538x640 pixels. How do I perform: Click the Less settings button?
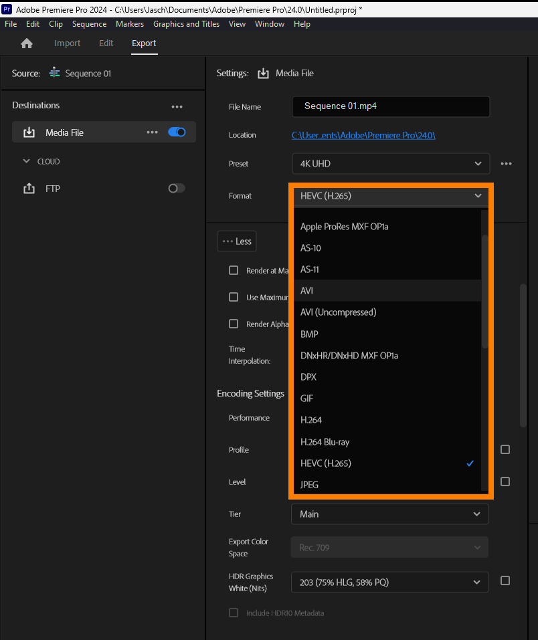[x=237, y=241]
